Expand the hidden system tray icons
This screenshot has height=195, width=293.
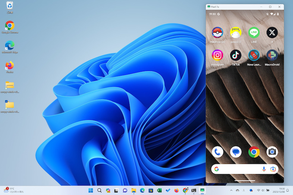231,190
